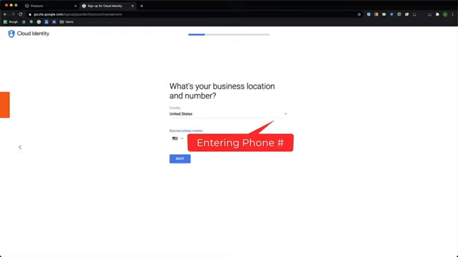Bookmark this page with the star icon
The image size is (458, 257).
coord(359,14)
